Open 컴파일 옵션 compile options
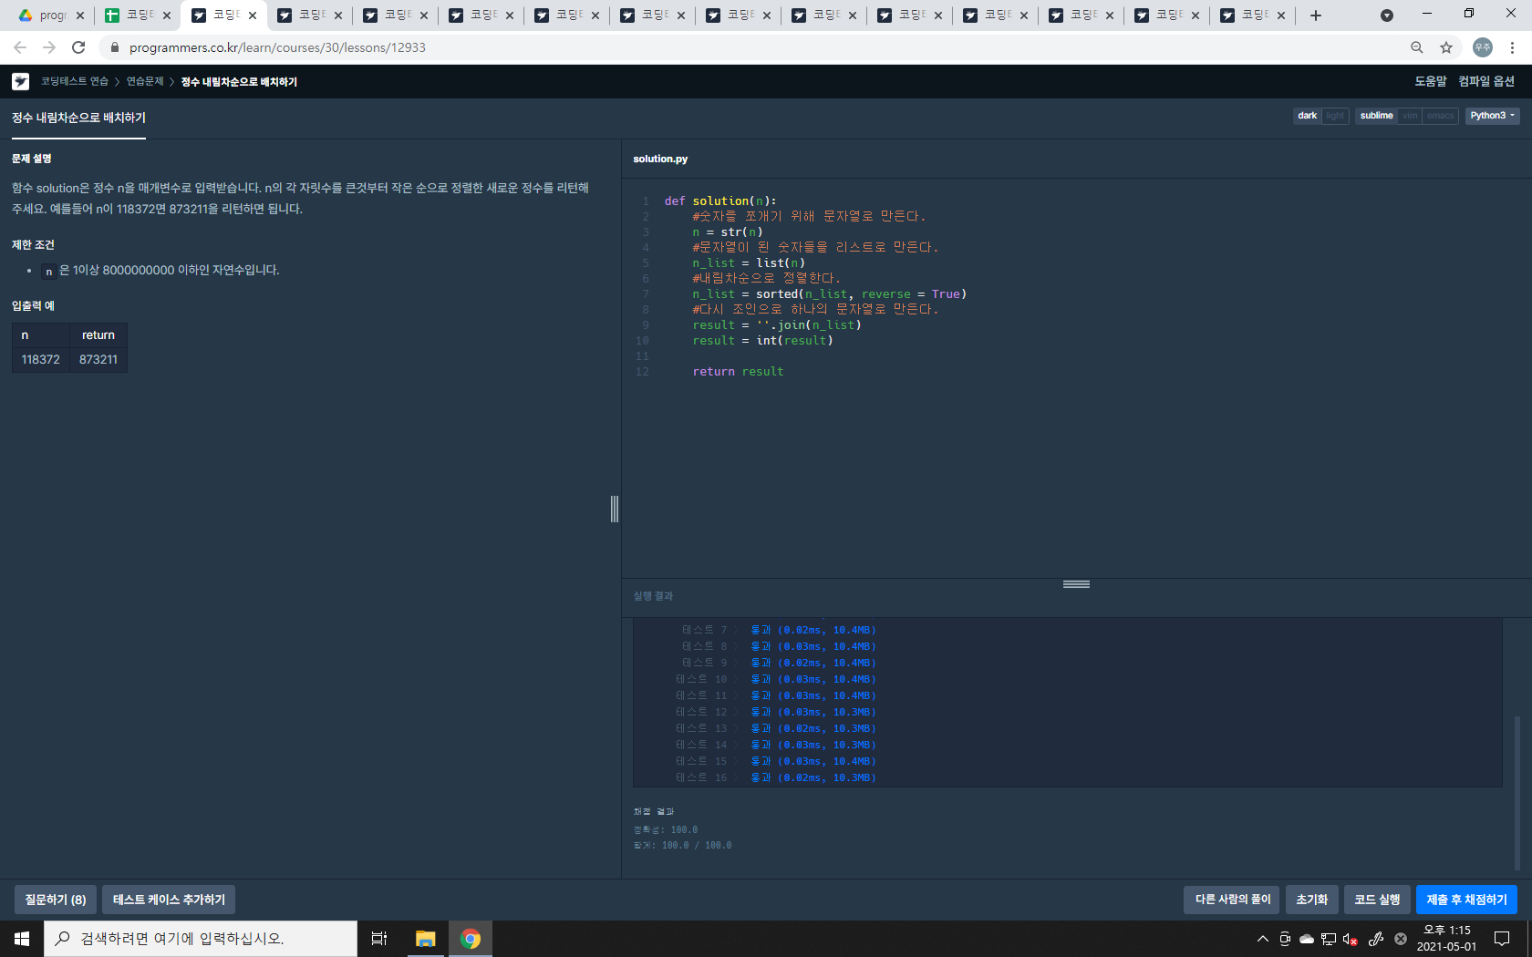The height and width of the screenshot is (957, 1532). click(x=1485, y=81)
